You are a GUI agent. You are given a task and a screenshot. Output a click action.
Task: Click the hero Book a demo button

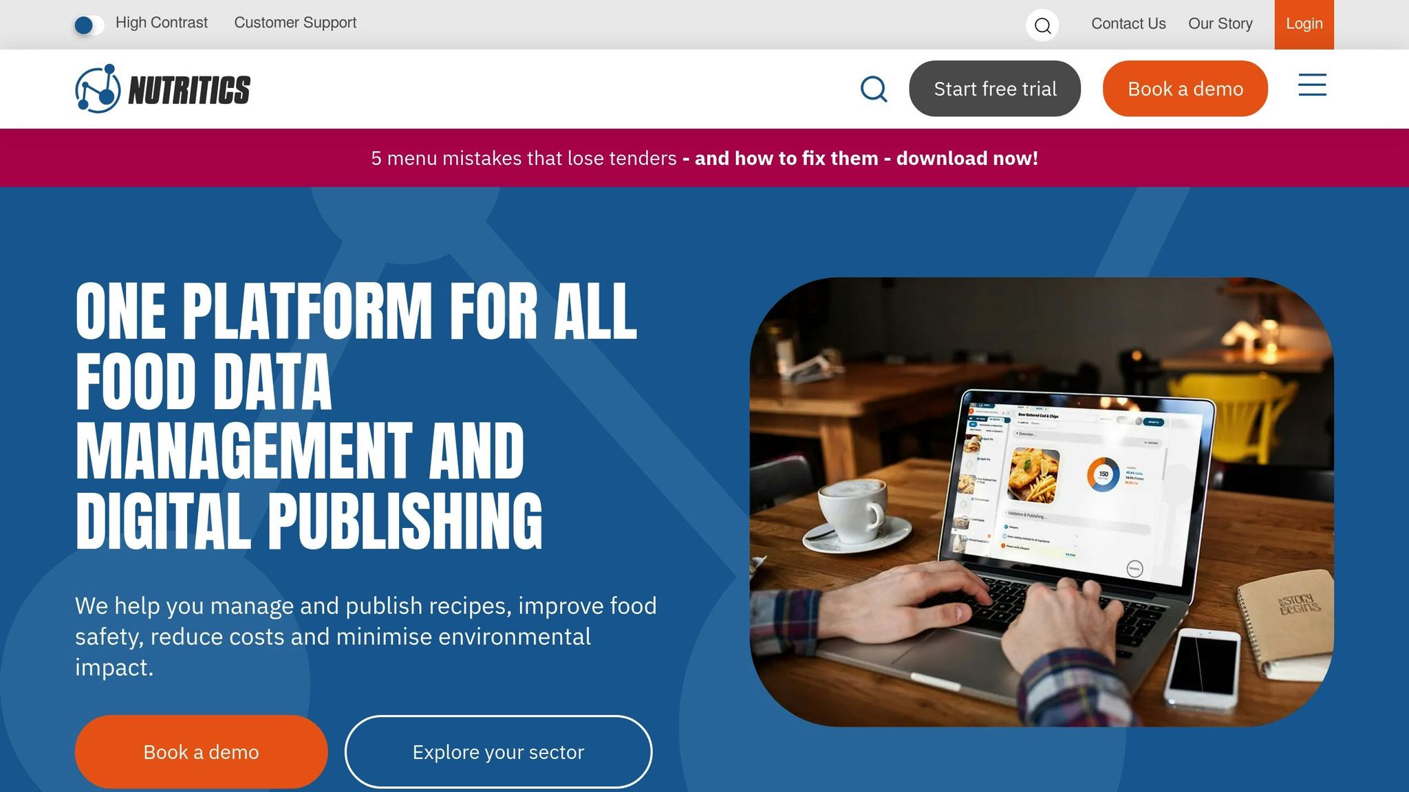pyautogui.click(x=201, y=751)
